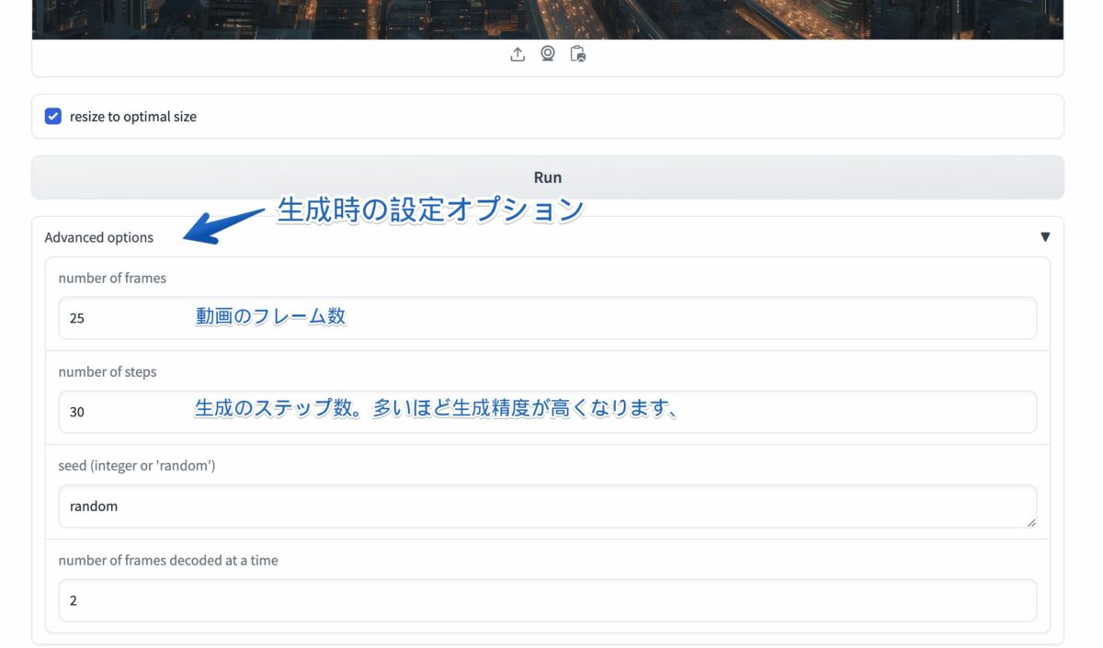Click the seed textarea resize handle
Viewport: 1103px width, 648px height.
point(1030,521)
